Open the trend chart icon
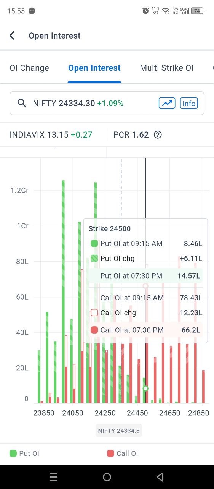 [167, 103]
